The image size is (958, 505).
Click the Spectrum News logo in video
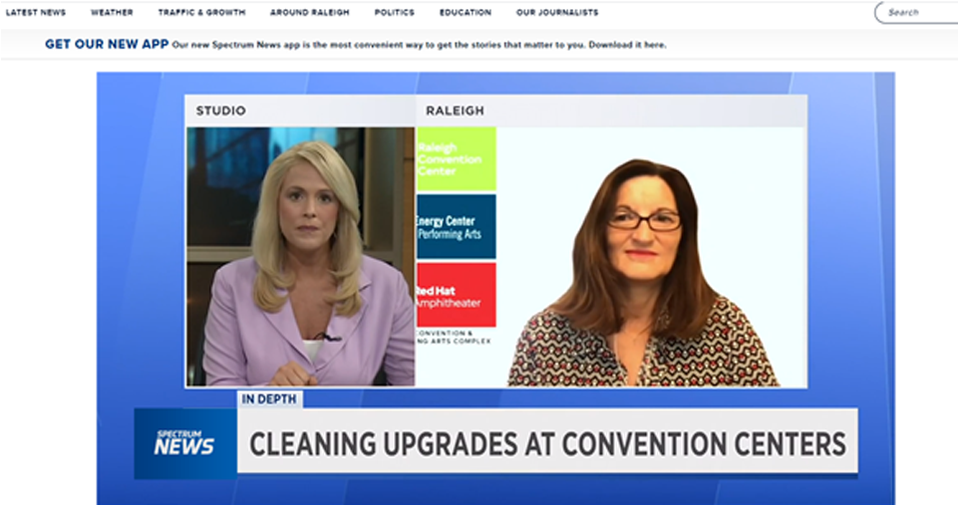click(x=184, y=443)
